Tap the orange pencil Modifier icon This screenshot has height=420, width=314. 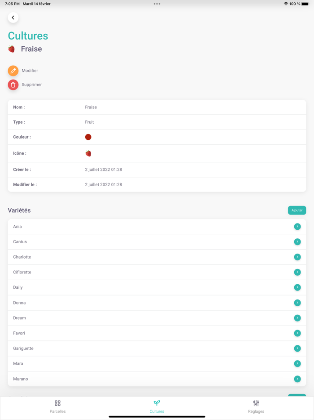coord(13,71)
